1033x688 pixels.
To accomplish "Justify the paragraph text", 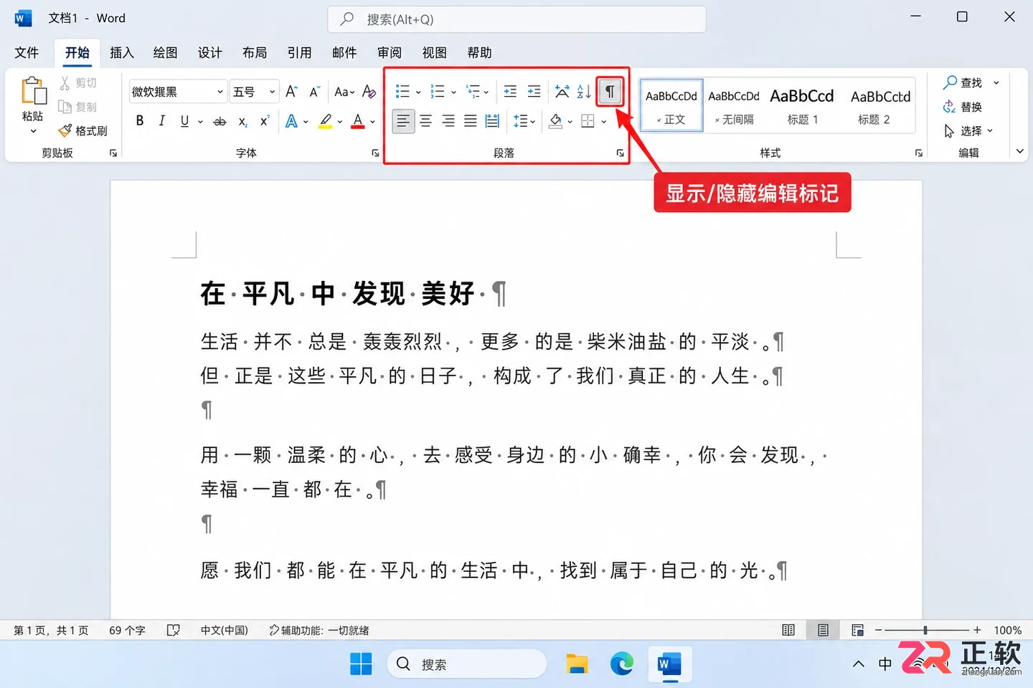I will tap(471, 121).
